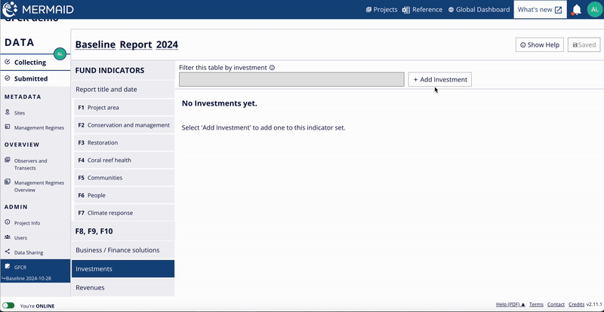Image resolution: width=604 pixels, height=312 pixels.
Task: Select F1 Project area indicator
Action: pyautogui.click(x=124, y=107)
